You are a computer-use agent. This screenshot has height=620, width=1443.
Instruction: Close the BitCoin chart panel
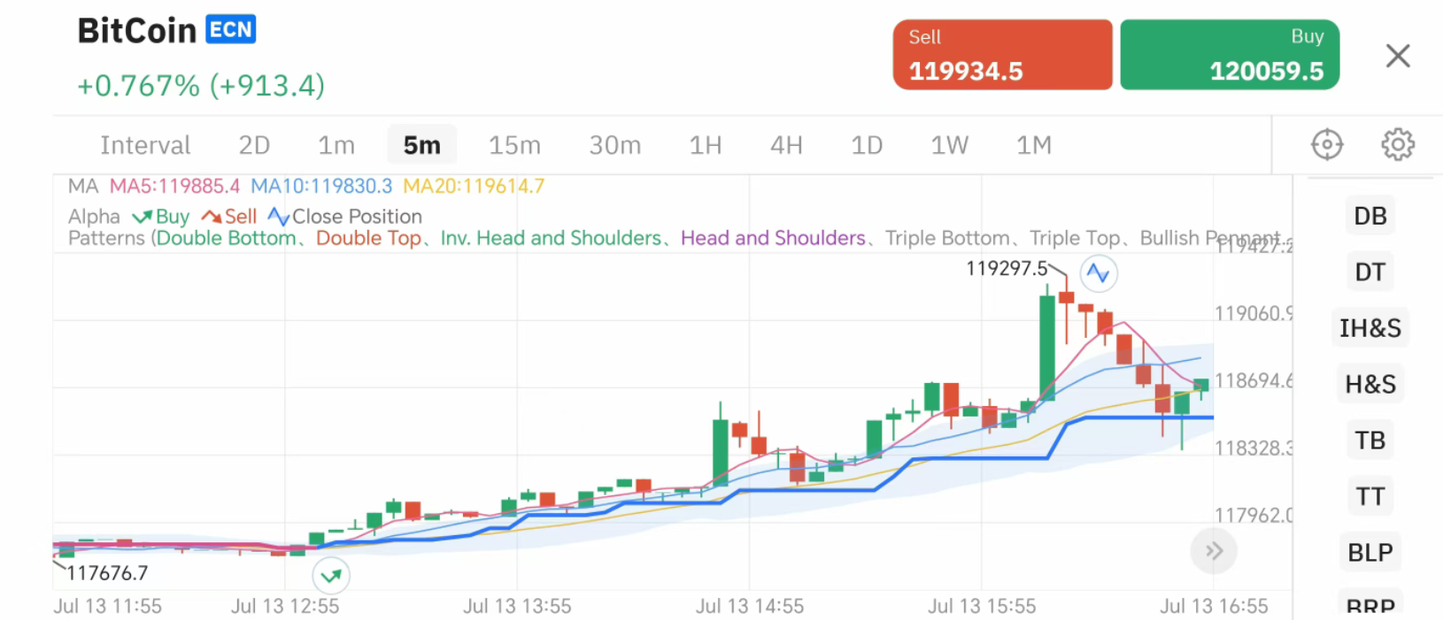click(x=1398, y=56)
